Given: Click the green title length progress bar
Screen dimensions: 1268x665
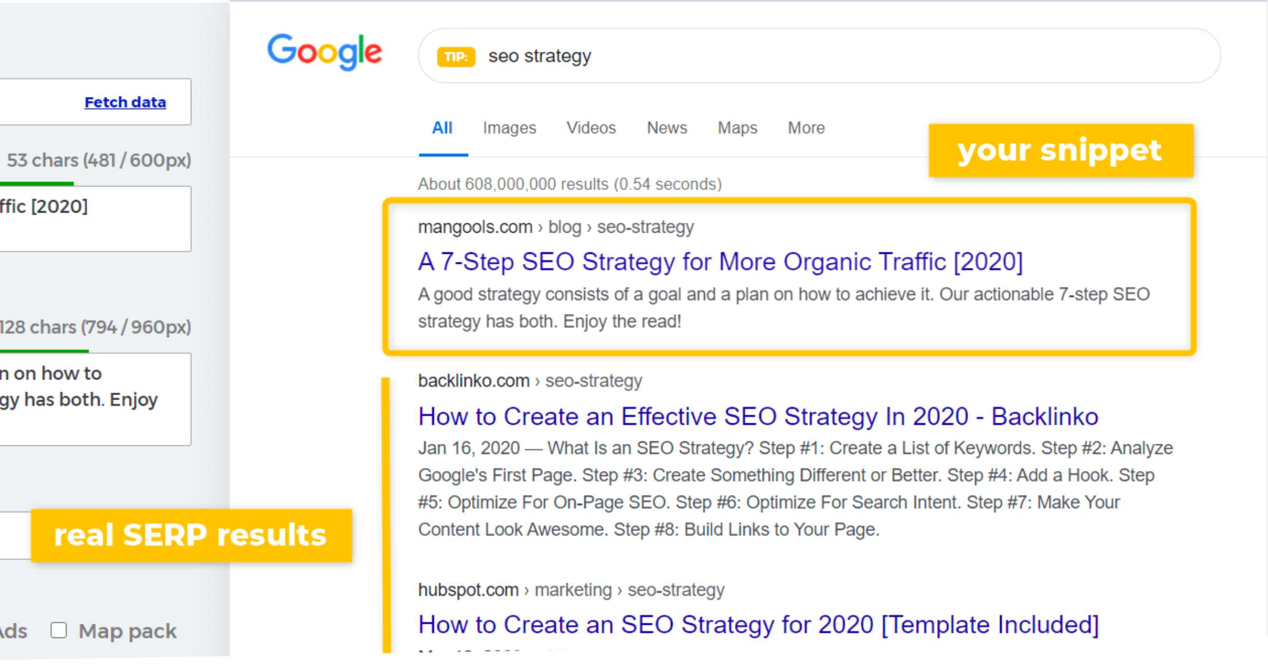Looking at the screenshot, I should pos(37,183).
